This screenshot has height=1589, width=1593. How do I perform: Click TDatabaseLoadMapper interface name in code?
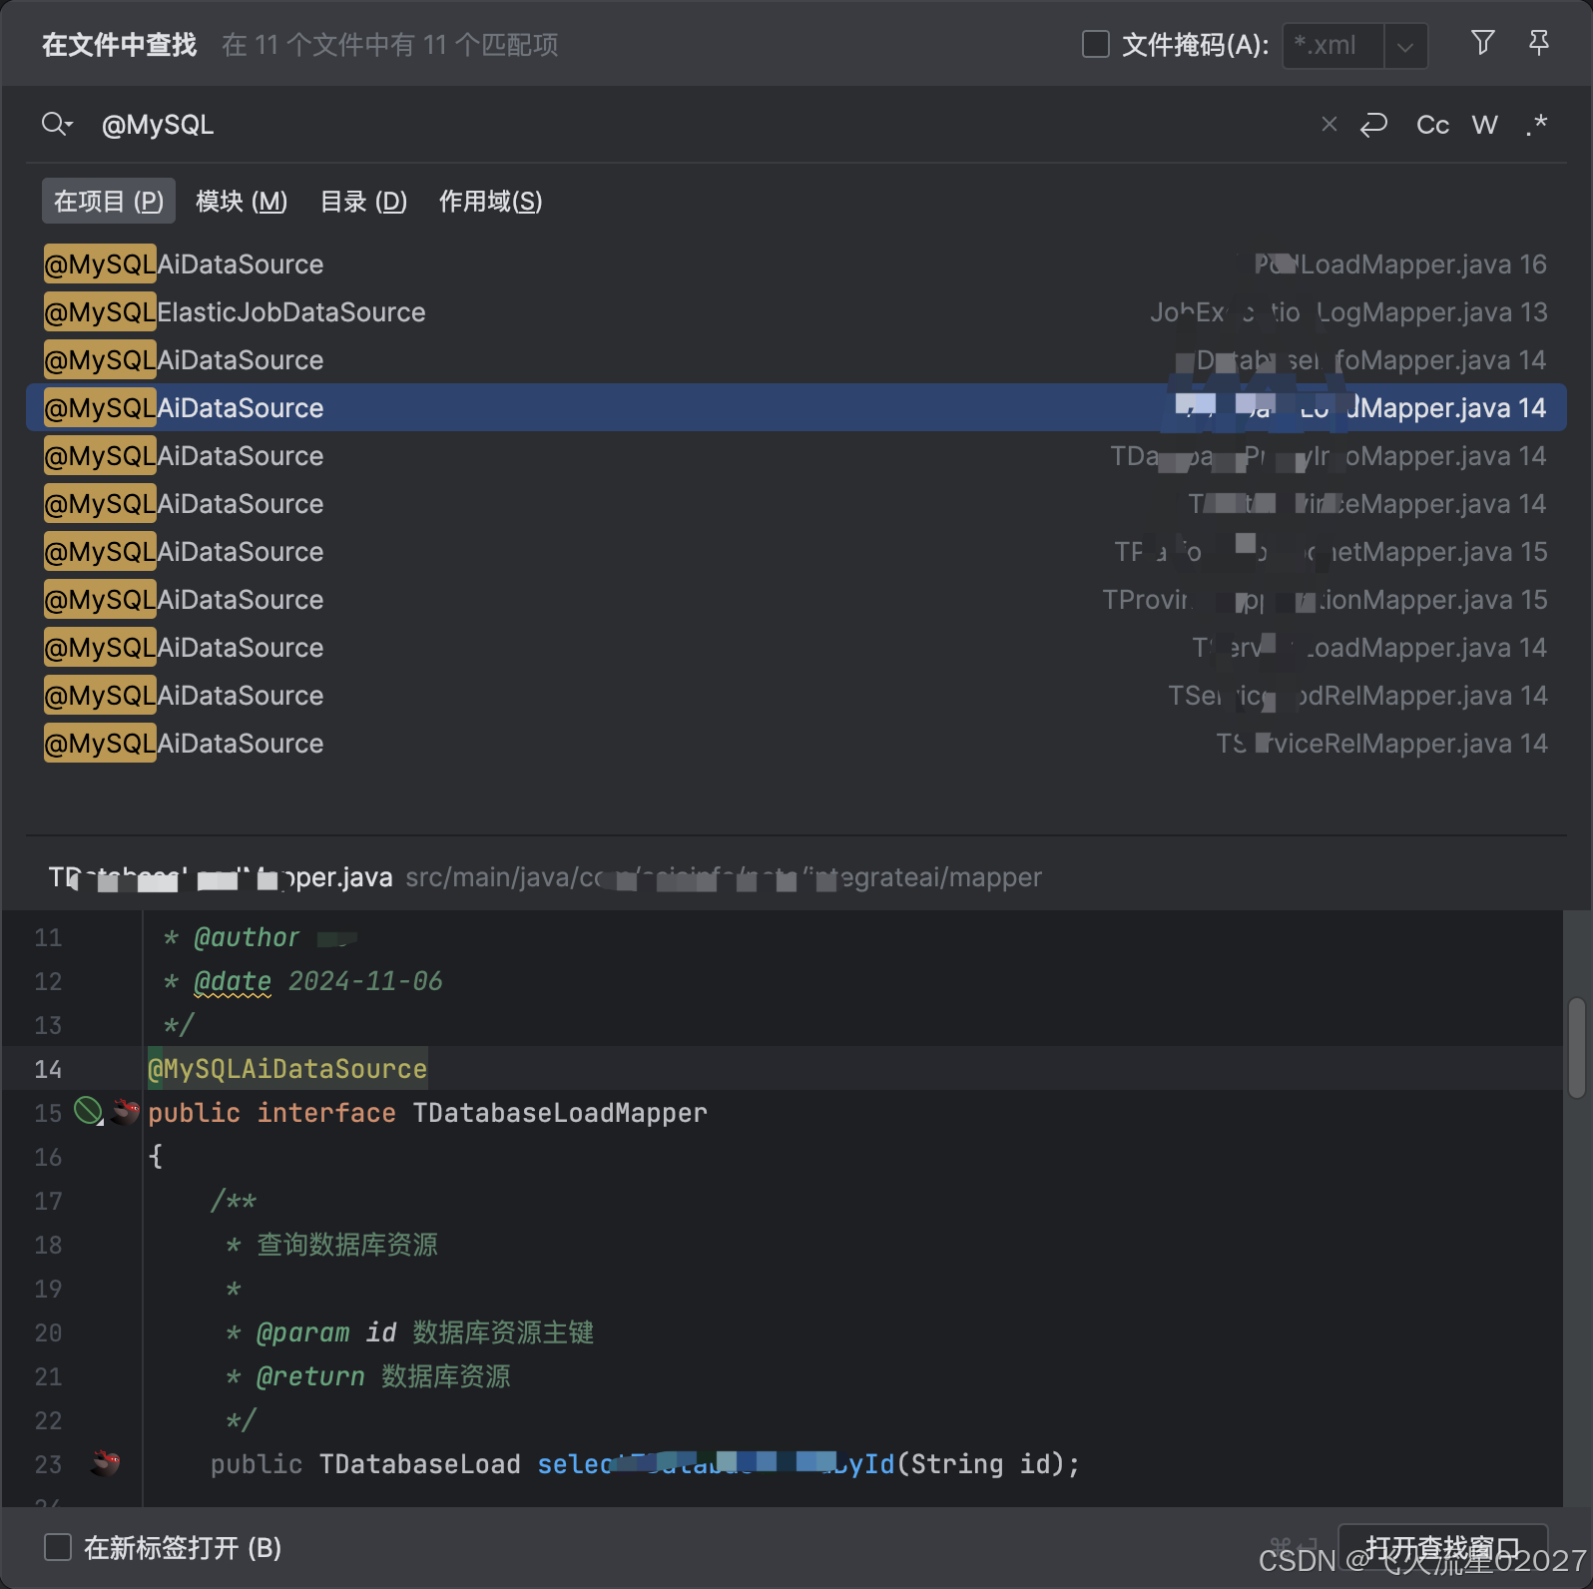tap(560, 1113)
